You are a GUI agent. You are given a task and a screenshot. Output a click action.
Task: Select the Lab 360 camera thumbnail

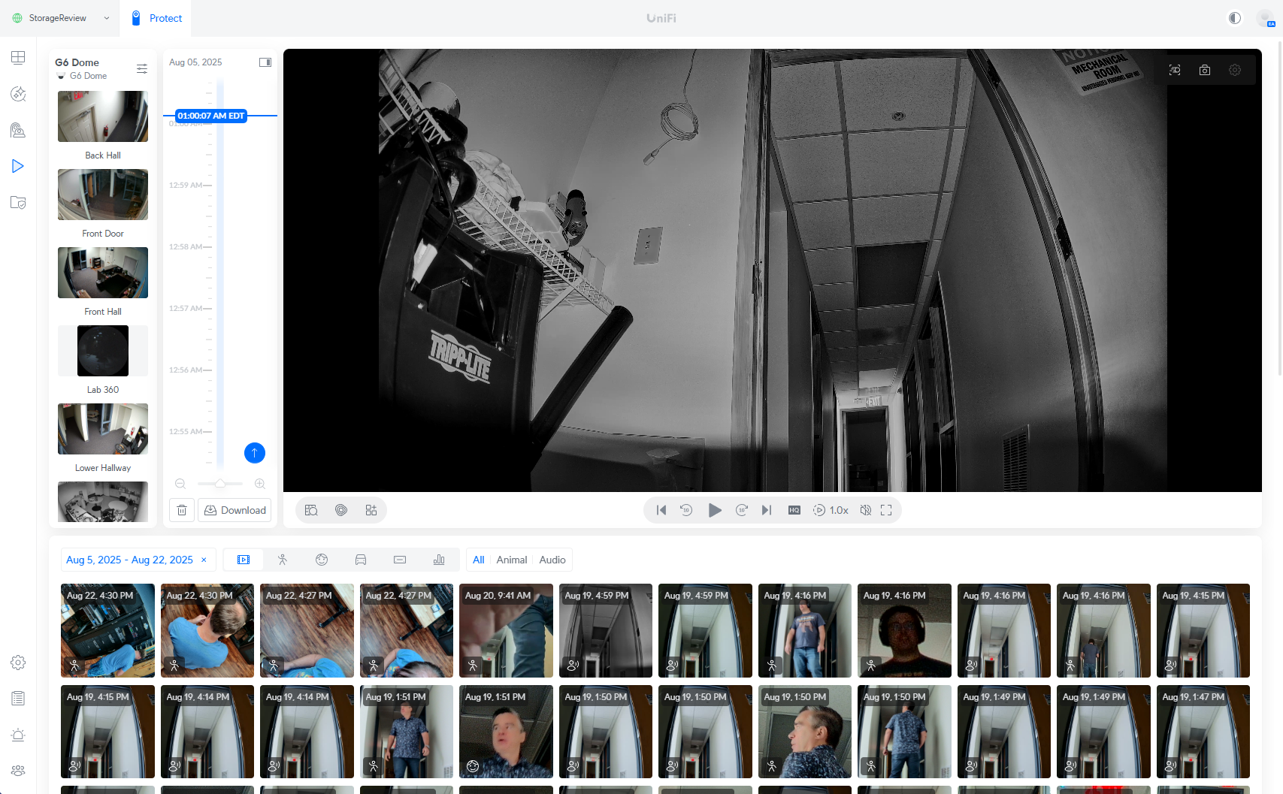(x=103, y=351)
